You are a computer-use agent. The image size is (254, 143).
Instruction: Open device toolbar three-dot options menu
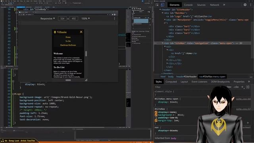tap(115, 19)
